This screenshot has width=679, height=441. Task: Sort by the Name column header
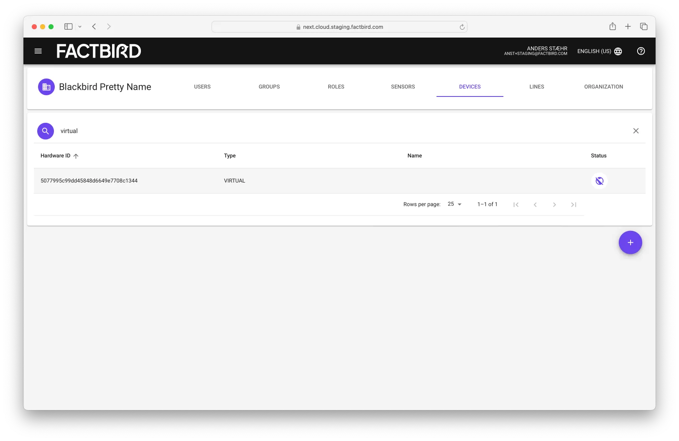coord(414,156)
